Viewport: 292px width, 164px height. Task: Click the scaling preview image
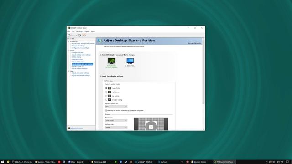(151, 124)
